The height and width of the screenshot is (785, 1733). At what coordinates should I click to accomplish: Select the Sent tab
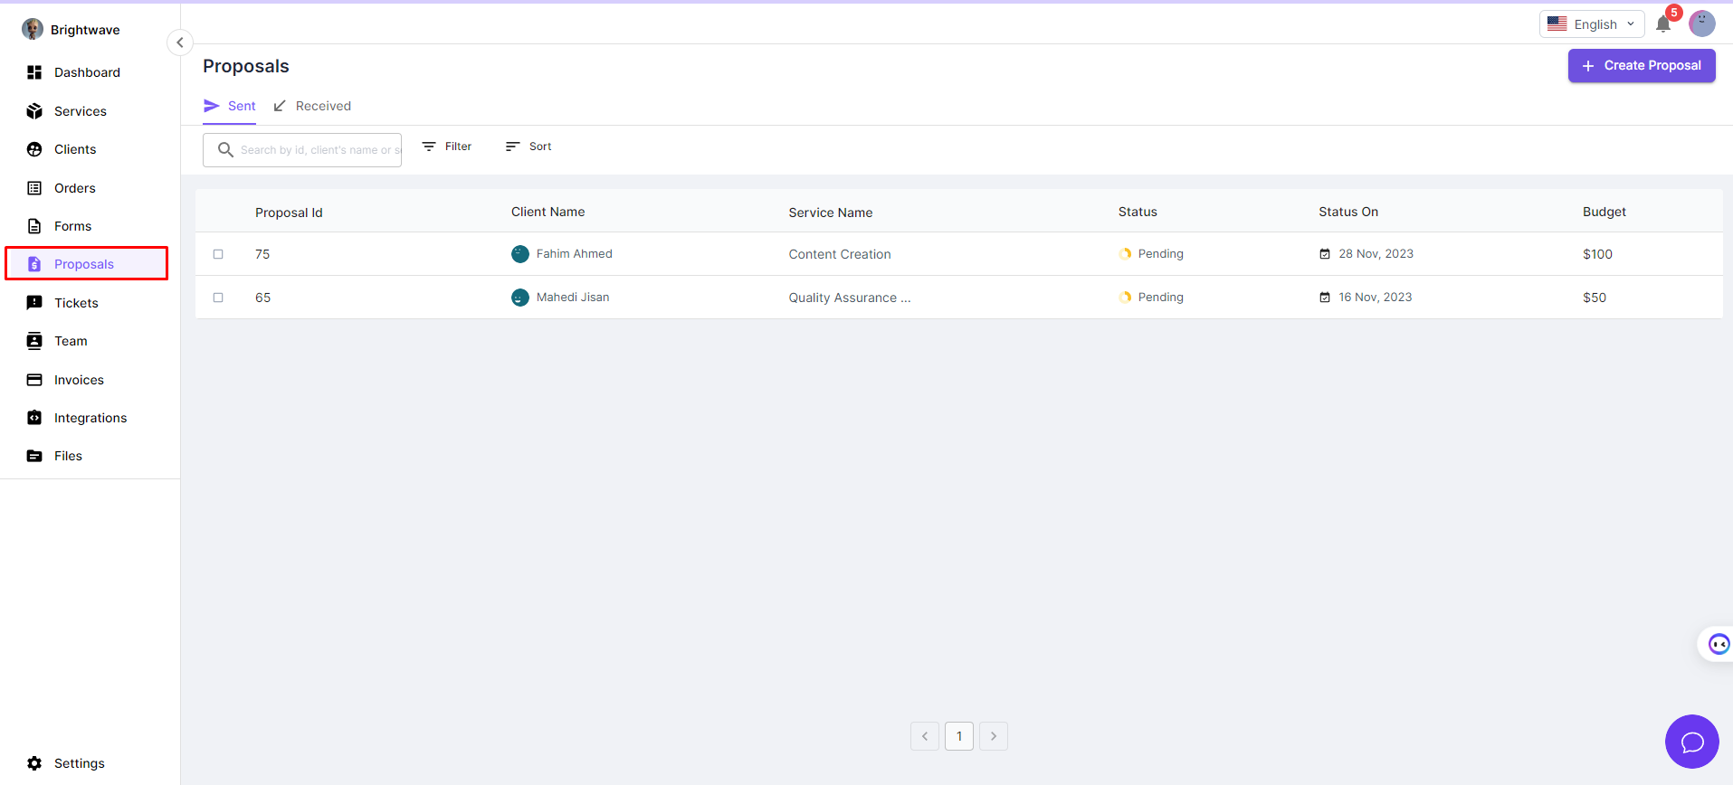(230, 106)
